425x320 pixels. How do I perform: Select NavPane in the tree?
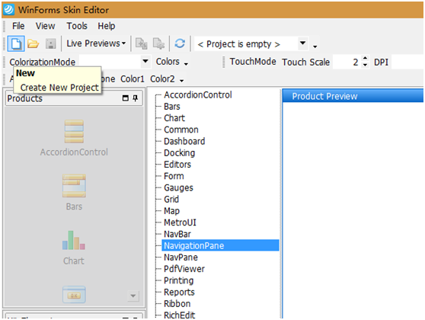coord(181,258)
